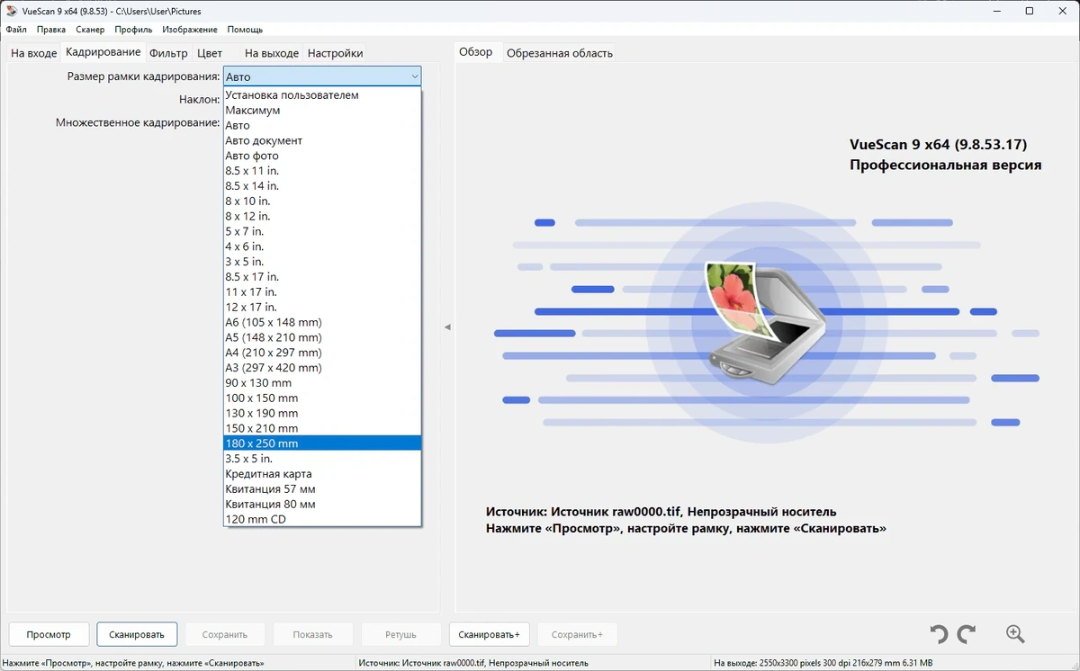Click the rotate left icon

click(x=939, y=634)
